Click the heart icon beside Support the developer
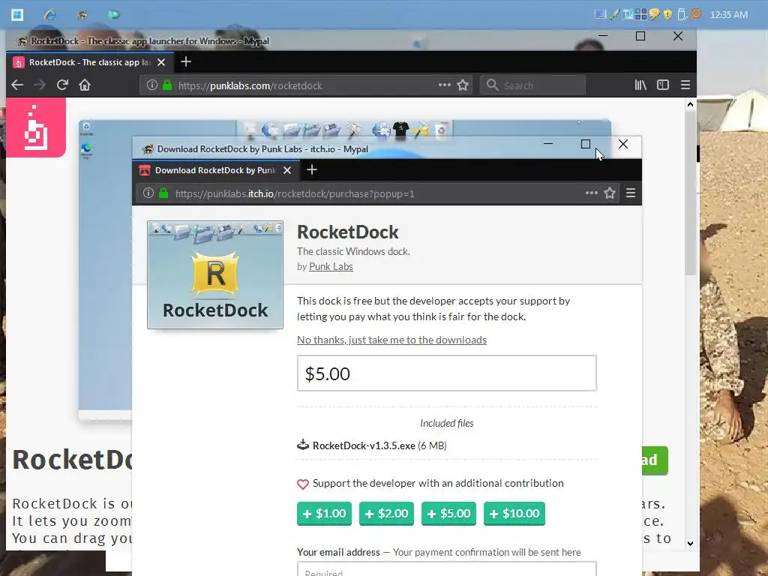The image size is (768, 576). click(x=303, y=484)
